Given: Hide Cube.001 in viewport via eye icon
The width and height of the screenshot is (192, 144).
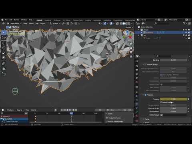Looking at the screenshot, I should tap(186, 32).
